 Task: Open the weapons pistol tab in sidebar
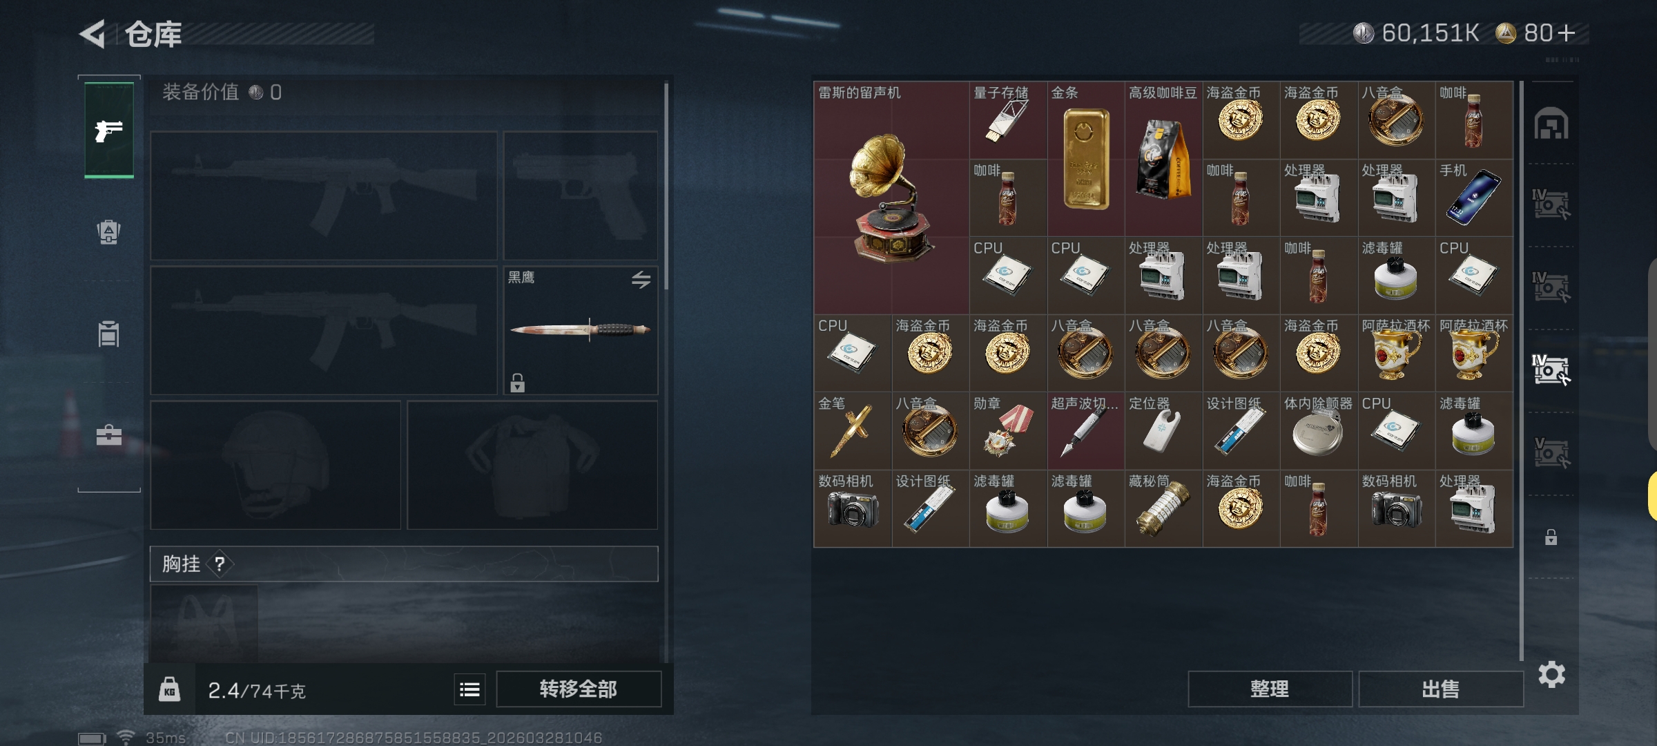[x=109, y=130]
